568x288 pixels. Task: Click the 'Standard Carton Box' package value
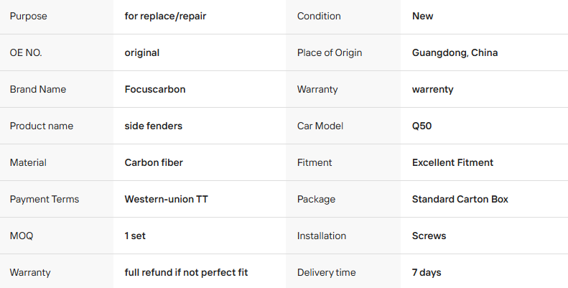[x=460, y=199]
